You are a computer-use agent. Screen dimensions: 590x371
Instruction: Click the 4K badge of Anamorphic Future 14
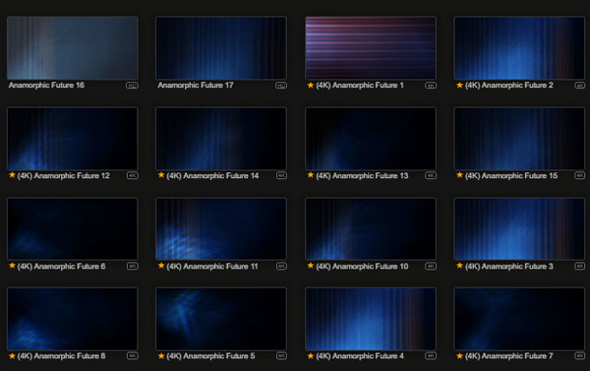[x=281, y=175]
